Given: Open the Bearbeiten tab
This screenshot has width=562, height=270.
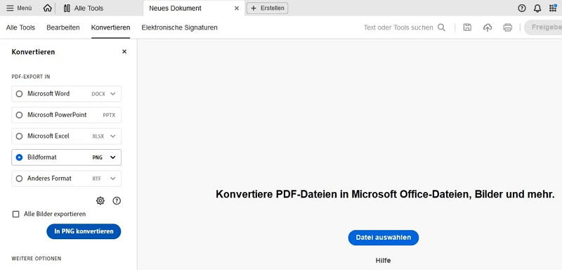Looking at the screenshot, I should (63, 27).
